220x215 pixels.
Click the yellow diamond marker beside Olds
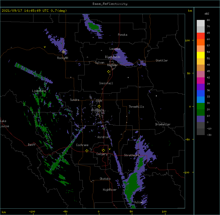99,106
